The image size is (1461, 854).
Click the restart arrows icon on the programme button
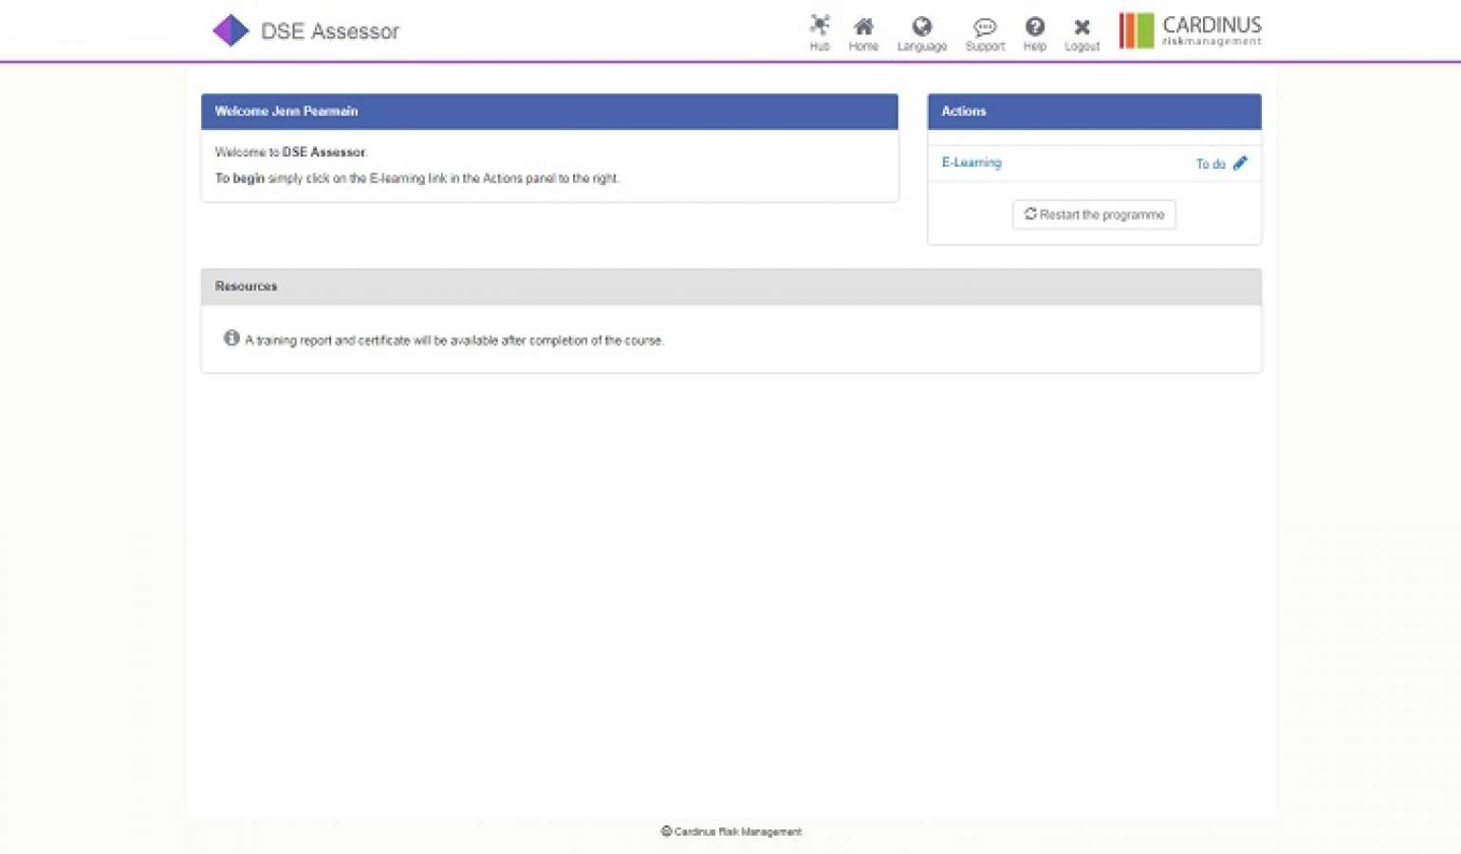(1031, 214)
